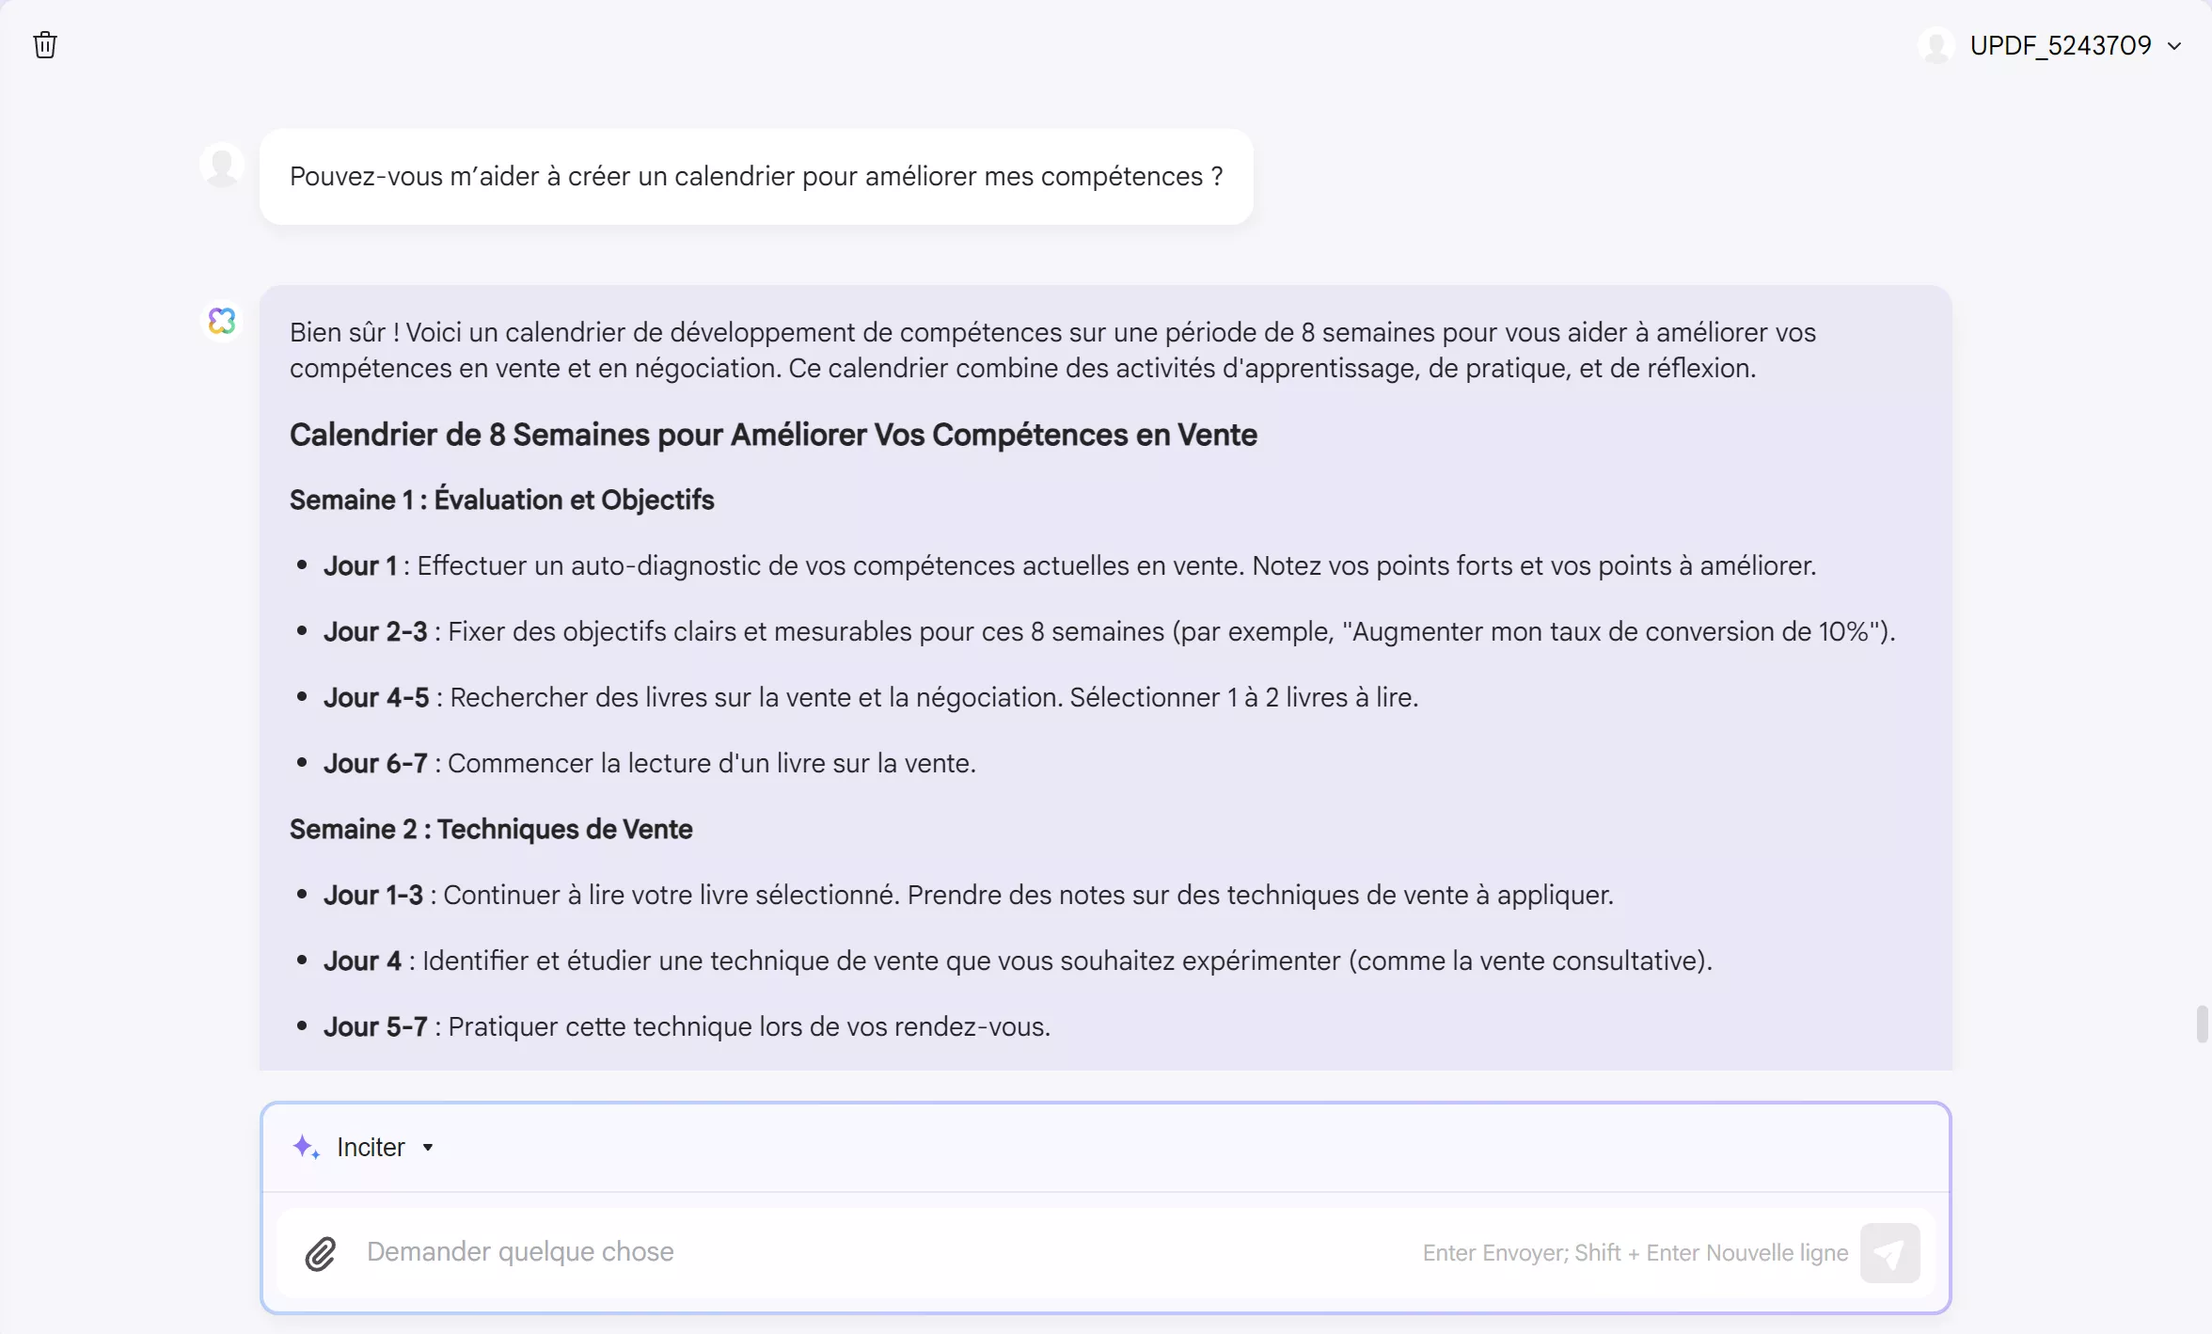Click the sparkle icon beside Inciter
Image resolution: width=2212 pixels, height=1334 pixels.
(306, 1147)
